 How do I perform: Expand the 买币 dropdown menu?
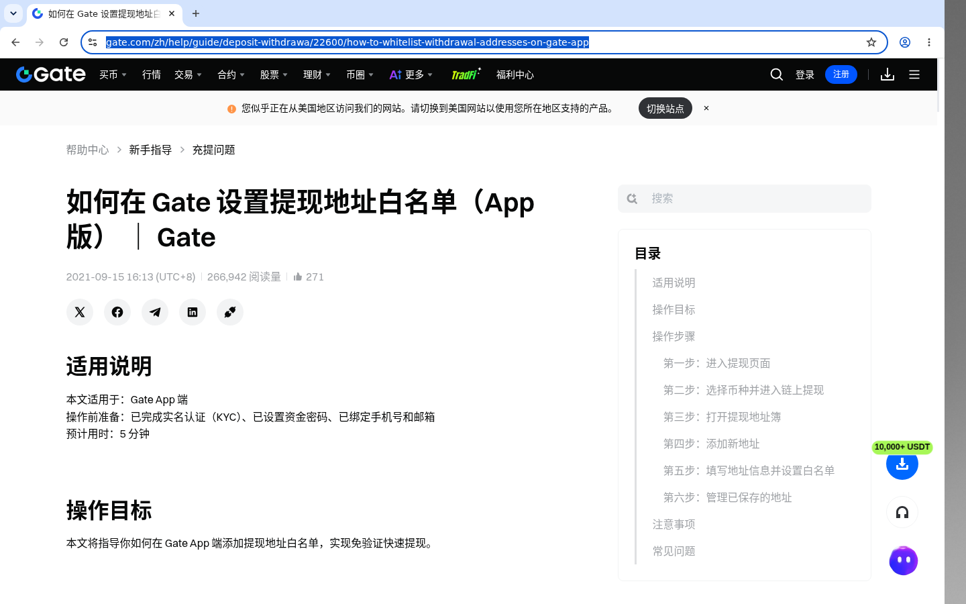point(113,74)
